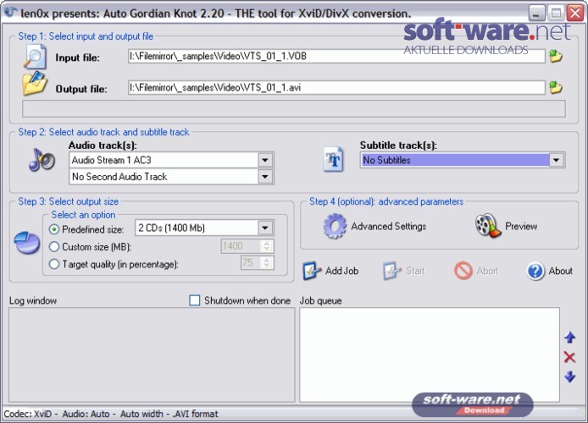Screen dimensions: 588x423
Task: Click the About question mark icon
Action: pos(535,271)
